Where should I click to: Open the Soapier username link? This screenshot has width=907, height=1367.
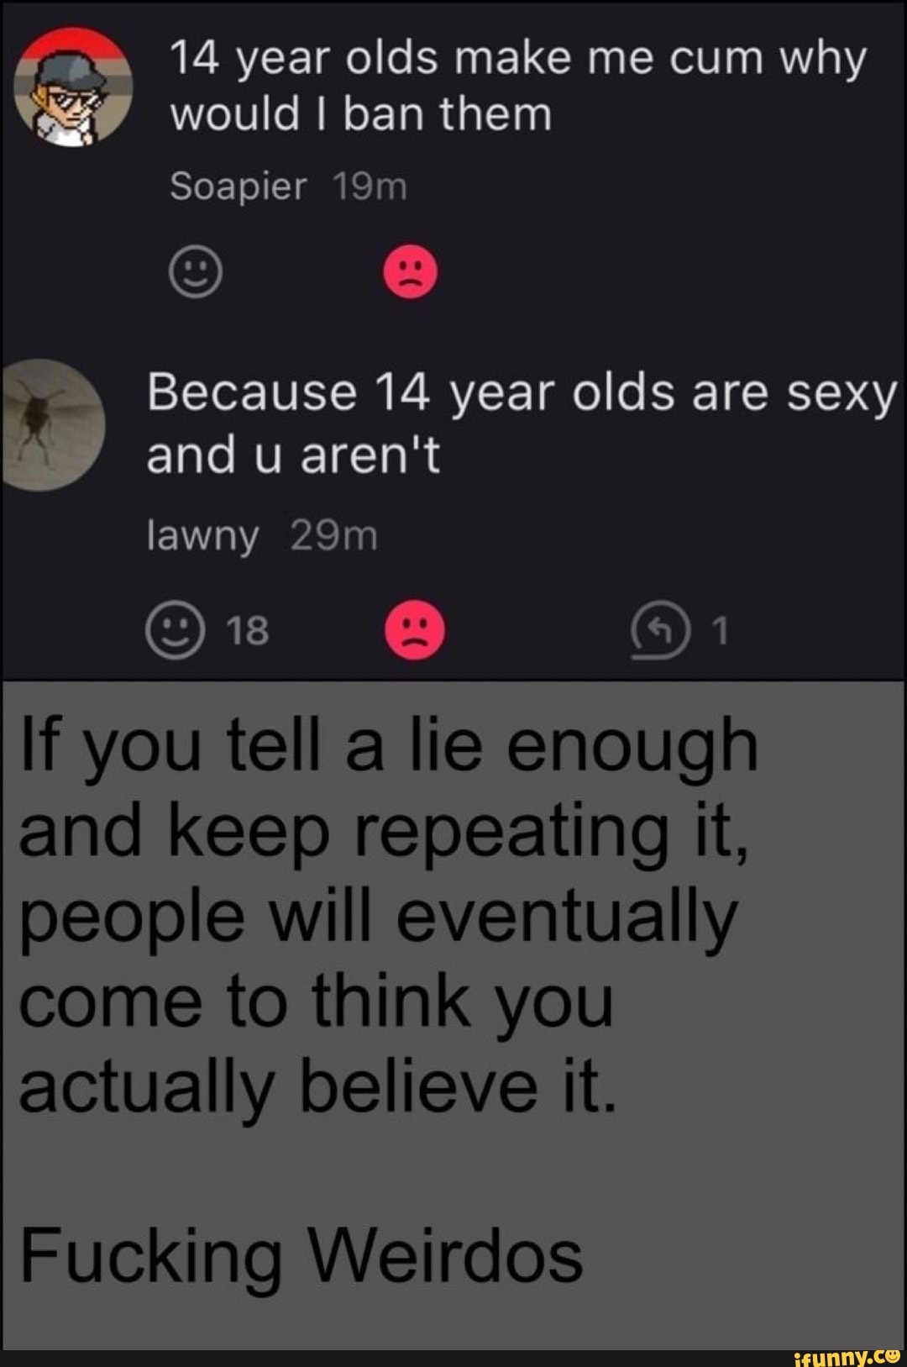pyautogui.click(x=238, y=186)
